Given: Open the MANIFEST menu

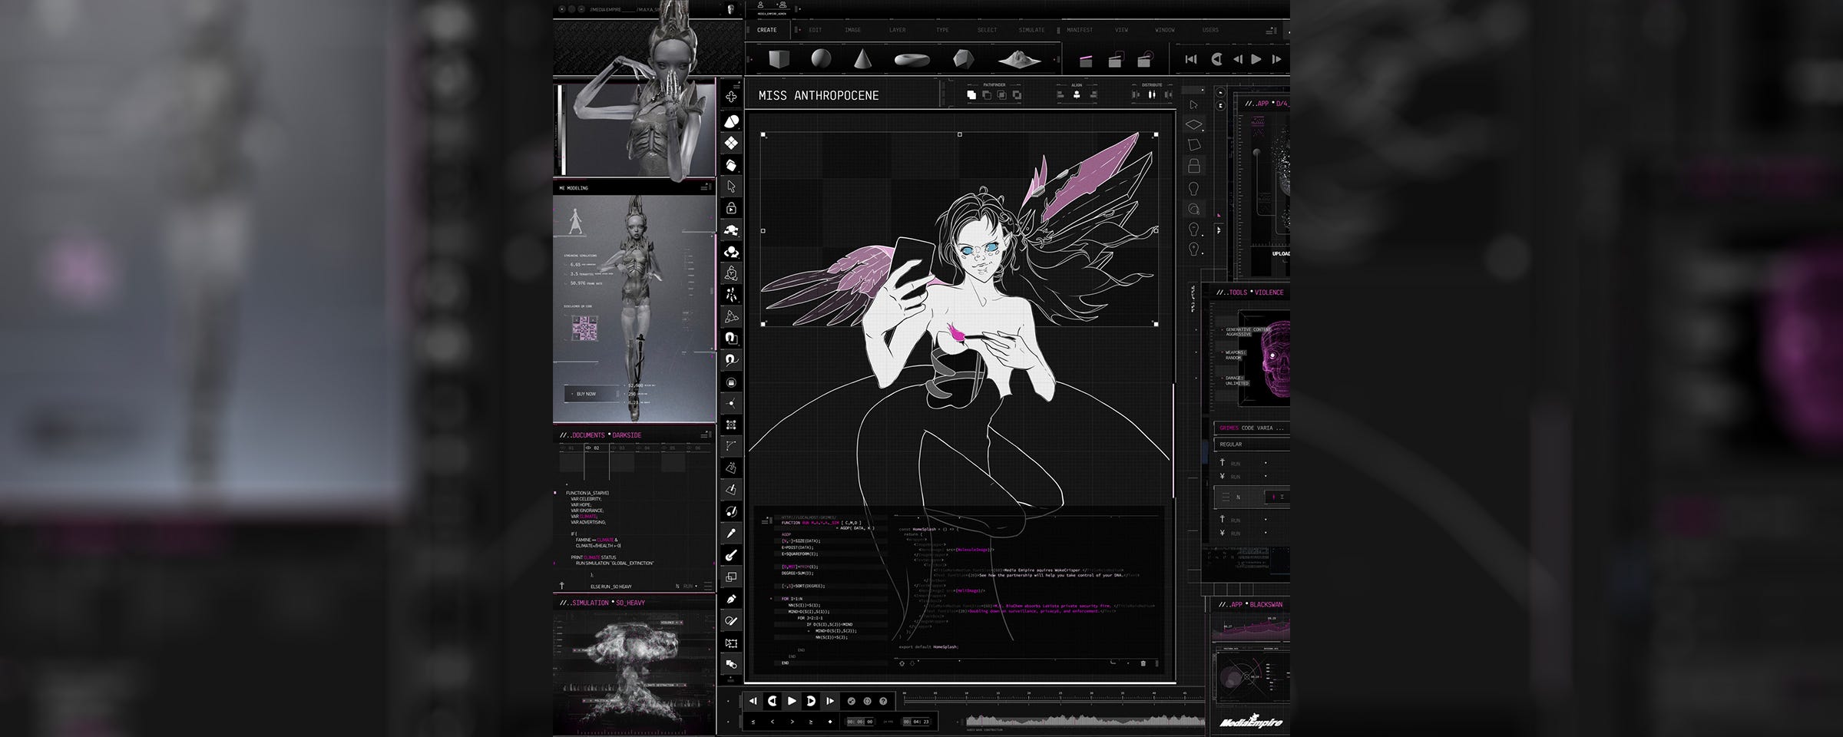Looking at the screenshot, I should pos(1080,30).
